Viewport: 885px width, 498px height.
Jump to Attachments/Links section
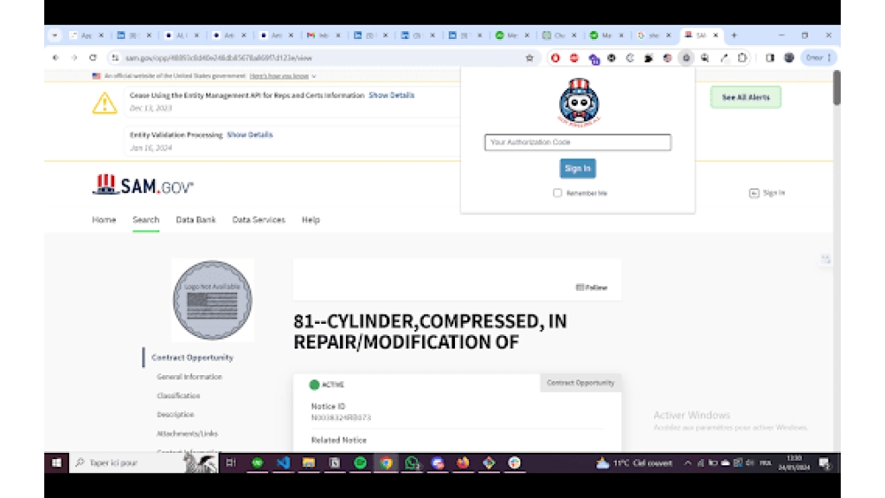pyautogui.click(x=188, y=433)
